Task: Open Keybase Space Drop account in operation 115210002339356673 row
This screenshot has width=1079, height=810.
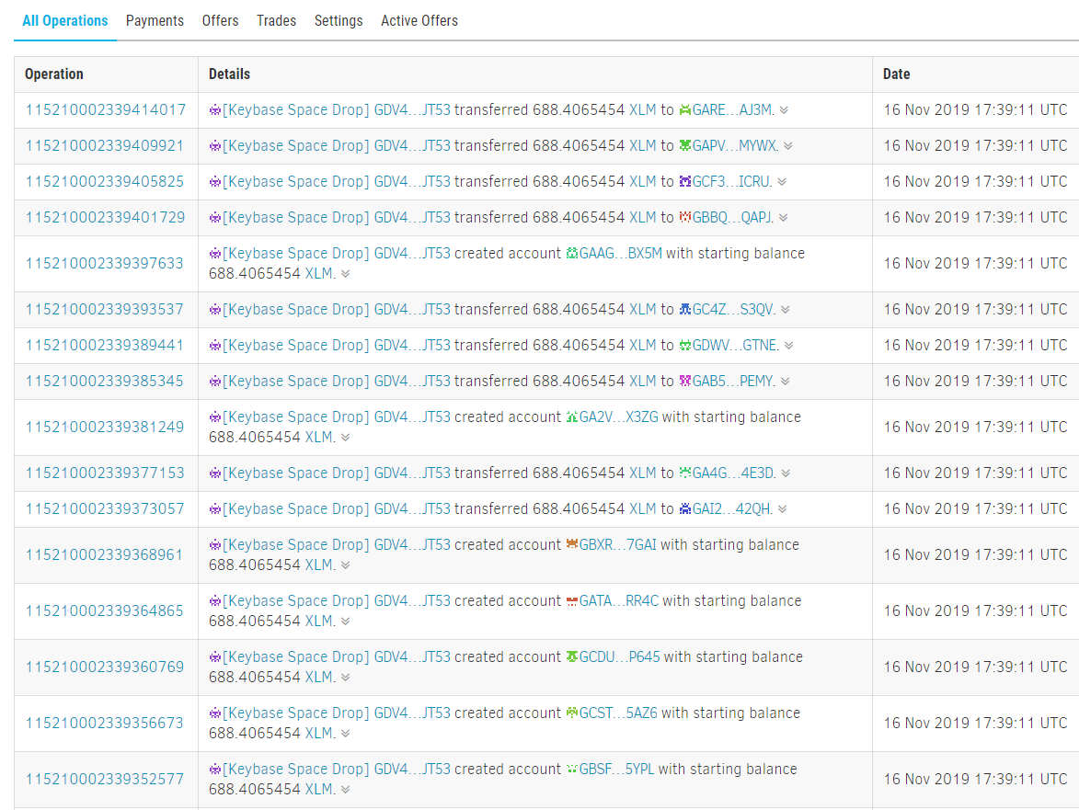Action: [x=337, y=713]
